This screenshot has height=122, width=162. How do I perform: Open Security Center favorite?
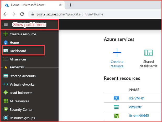tap(21, 109)
